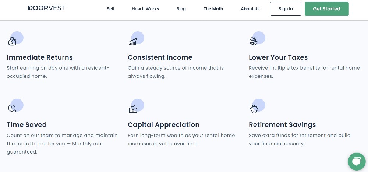The width and height of the screenshot is (368, 172).
Task: Select the Consistent Income heading
Action: coord(160,57)
